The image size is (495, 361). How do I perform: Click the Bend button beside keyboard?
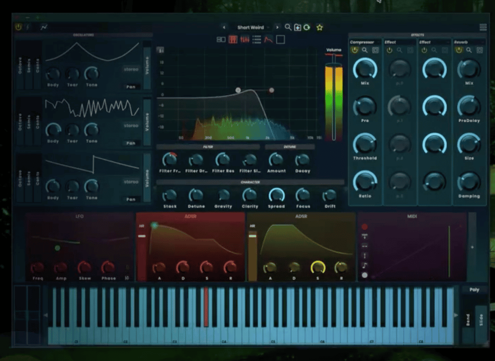[x=468, y=320]
